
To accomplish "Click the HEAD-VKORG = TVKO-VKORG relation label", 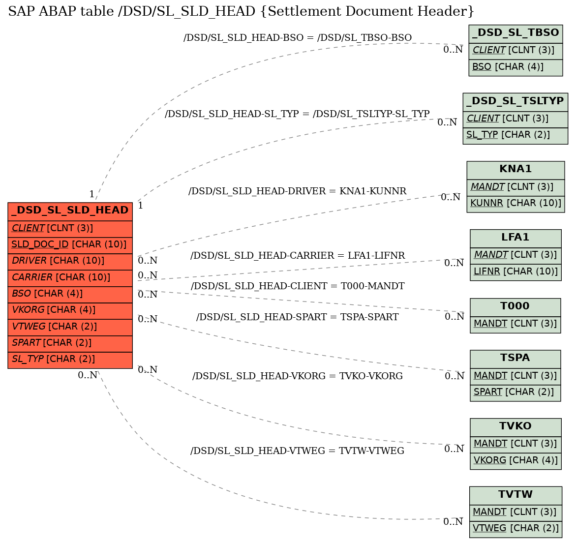I will pyautogui.click(x=298, y=376).
